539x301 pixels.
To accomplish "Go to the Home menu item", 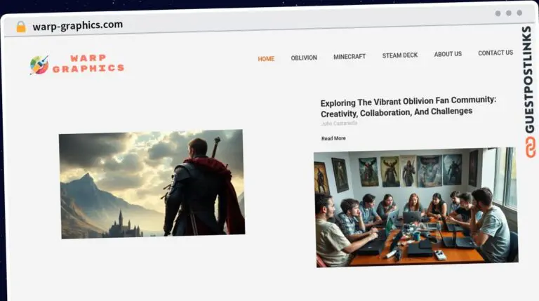I will 266,59.
